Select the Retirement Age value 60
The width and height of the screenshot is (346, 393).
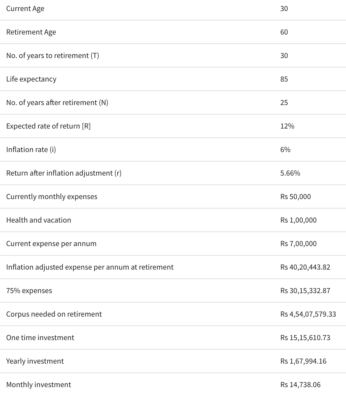284,32
